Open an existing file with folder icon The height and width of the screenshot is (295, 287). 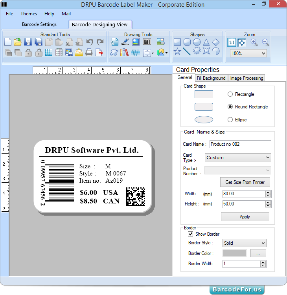click(x=18, y=42)
